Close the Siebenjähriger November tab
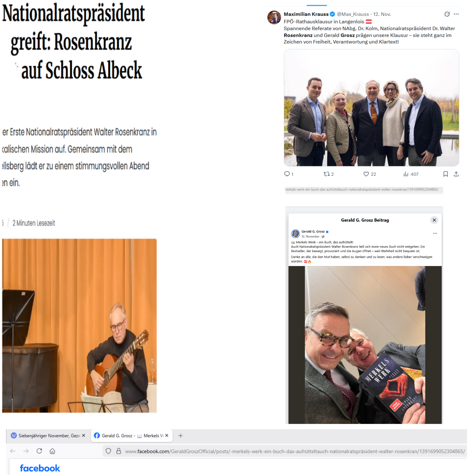Image resolution: width=475 pixels, height=475 pixels. [x=84, y=436]
